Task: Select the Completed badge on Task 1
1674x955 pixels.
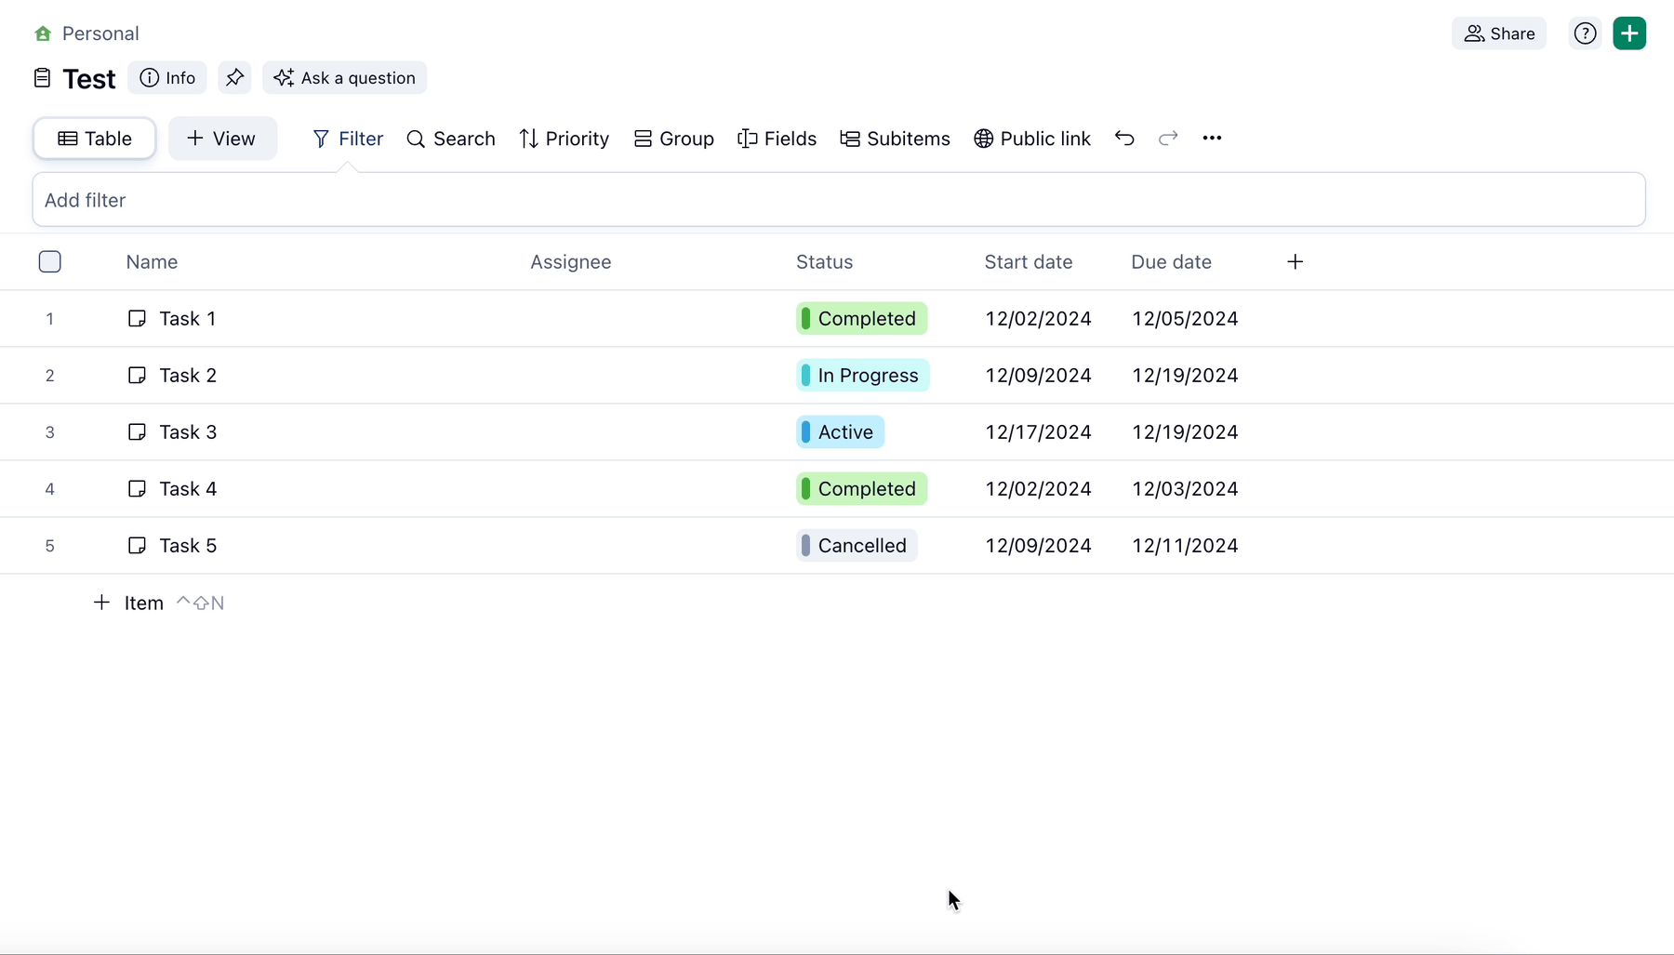Action: (862, 319)
